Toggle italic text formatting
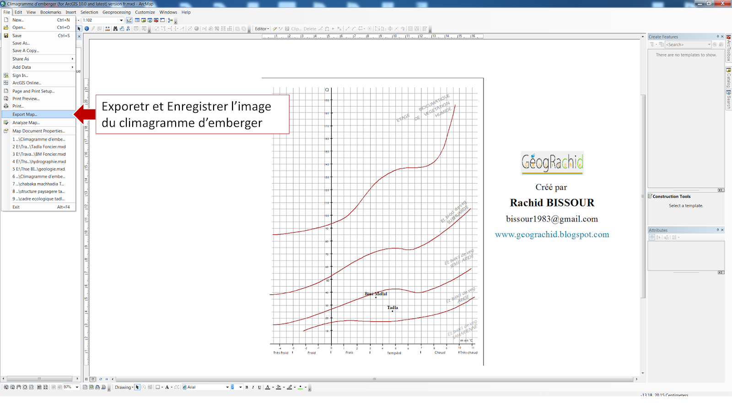Viewport: 732px width, 412px height. click(x=253, y=387)
